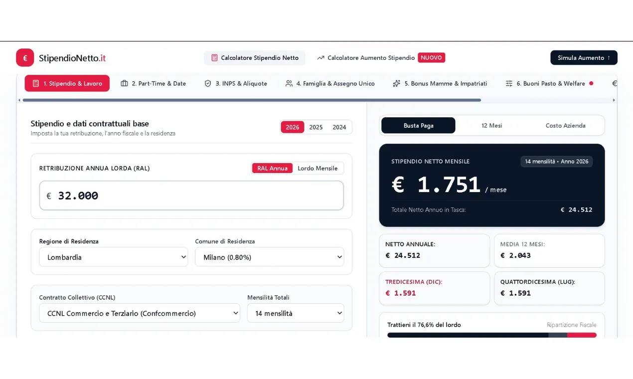The height and width of the screenshot is (379, 633).
Task: Click the people icon of Famiglia & Assegno Unico
Action: (289, 83)
